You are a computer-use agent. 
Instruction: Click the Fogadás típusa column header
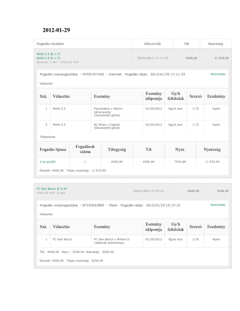click(x=53, y=150)
